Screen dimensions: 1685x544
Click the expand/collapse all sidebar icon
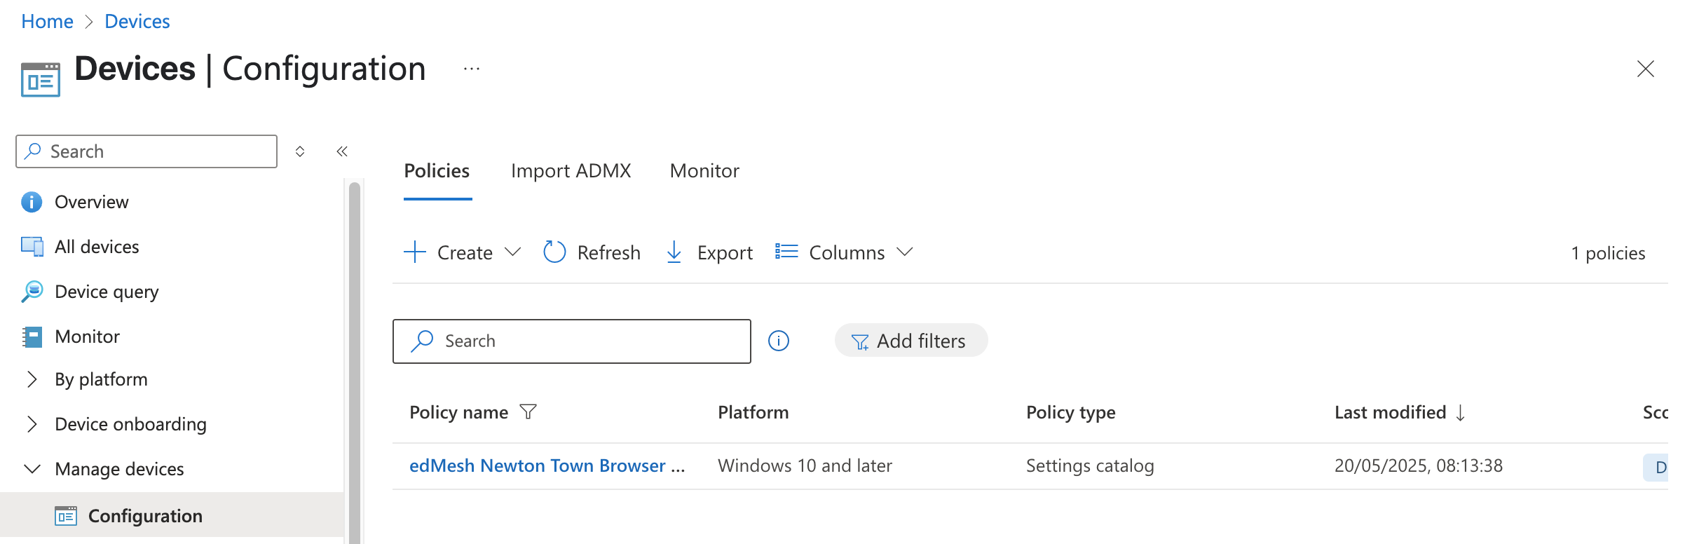[300, 151]
